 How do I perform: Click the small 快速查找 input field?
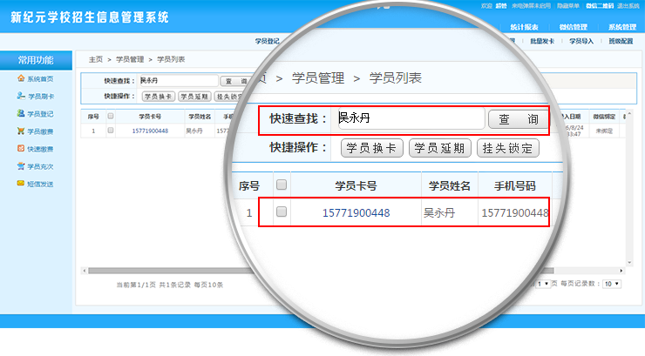pos(179,80)
